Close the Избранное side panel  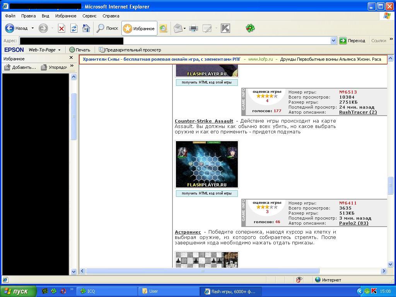[71, 58]
